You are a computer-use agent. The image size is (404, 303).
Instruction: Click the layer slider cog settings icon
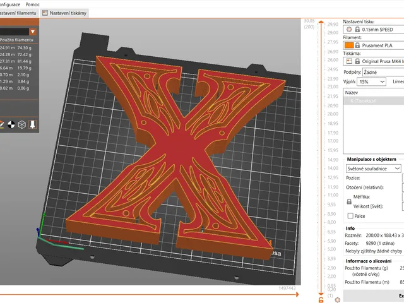[x=338, y=300]
